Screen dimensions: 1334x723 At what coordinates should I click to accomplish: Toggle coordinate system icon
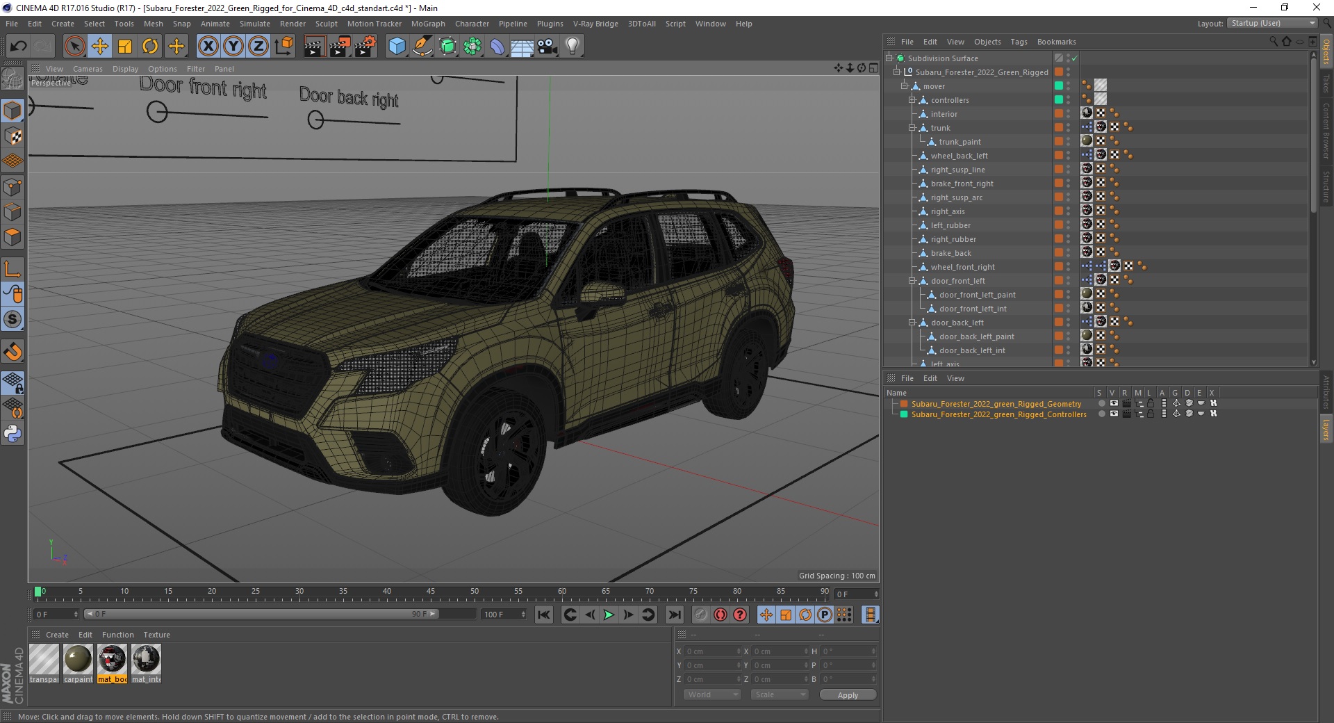tap(283, 47)
